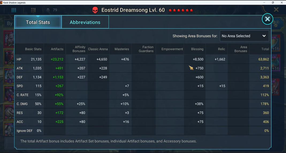The image size is (286, 153).
Task: Click the ATK artifacts bonus +491
Action: pyautogui.click(x=59, y=68)
